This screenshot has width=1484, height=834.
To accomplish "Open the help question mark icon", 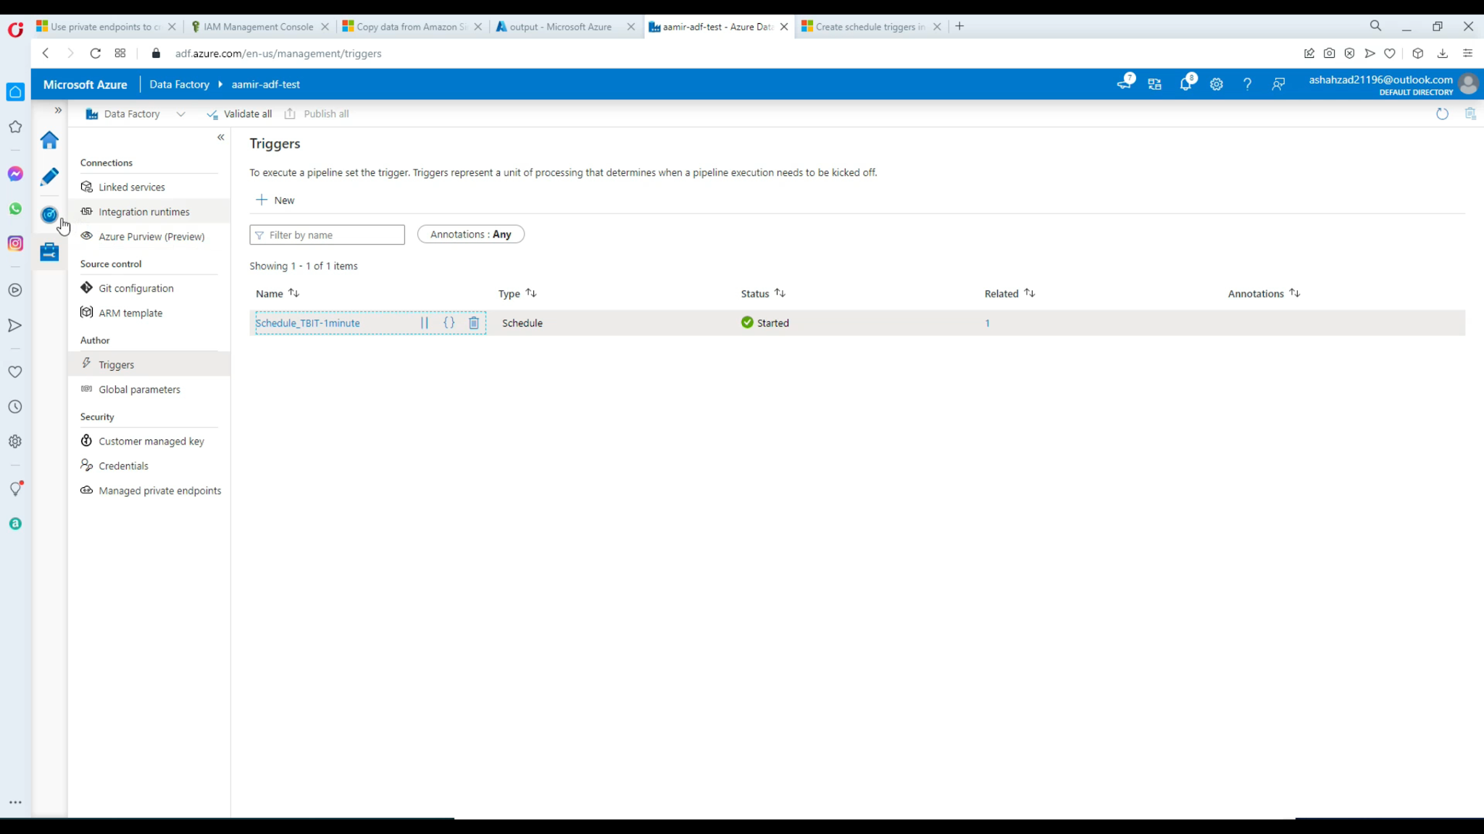I will pos(1247,84).
